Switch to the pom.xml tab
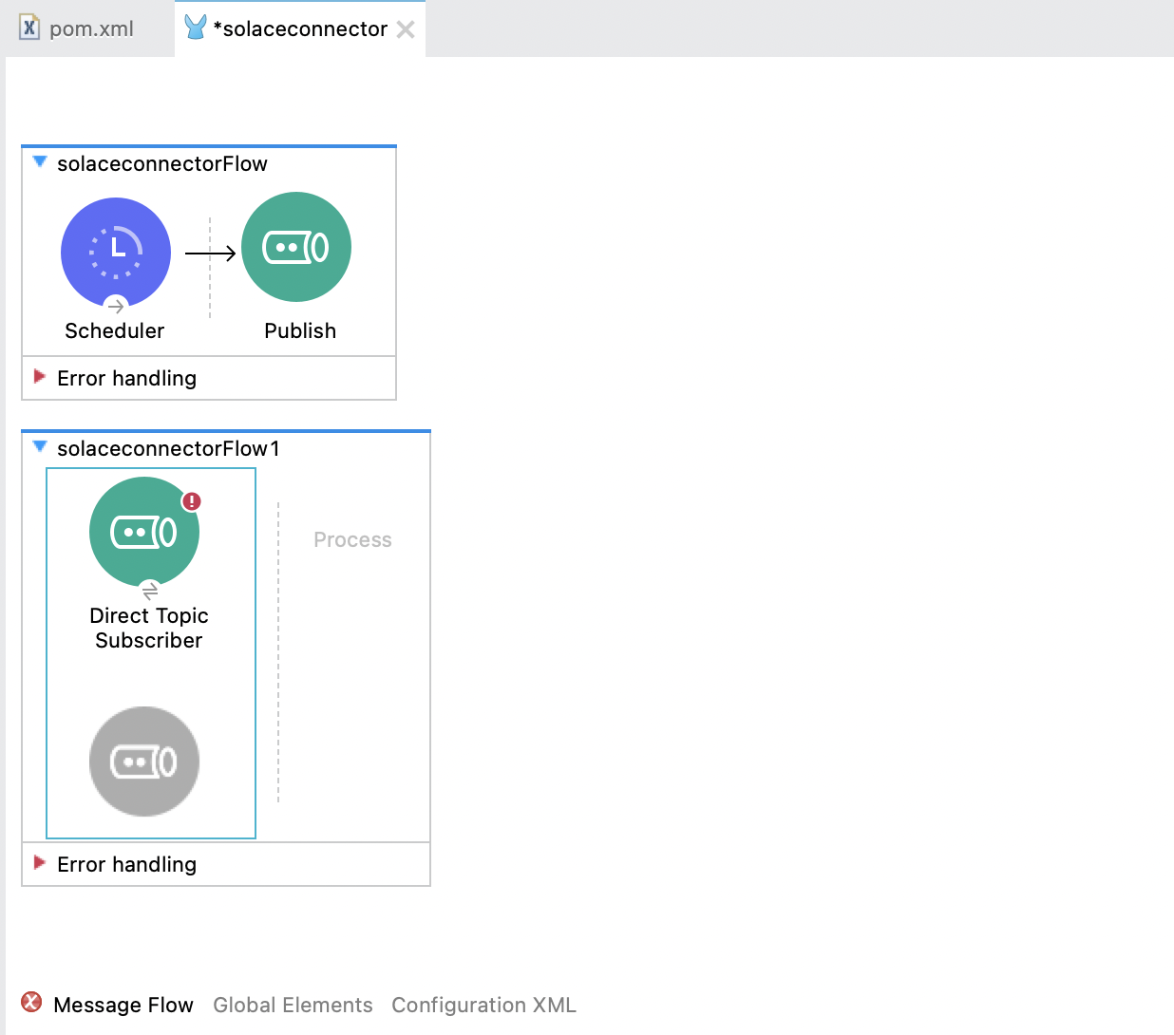This screenshot has height=1035, width=1174. tap(91, 29)
